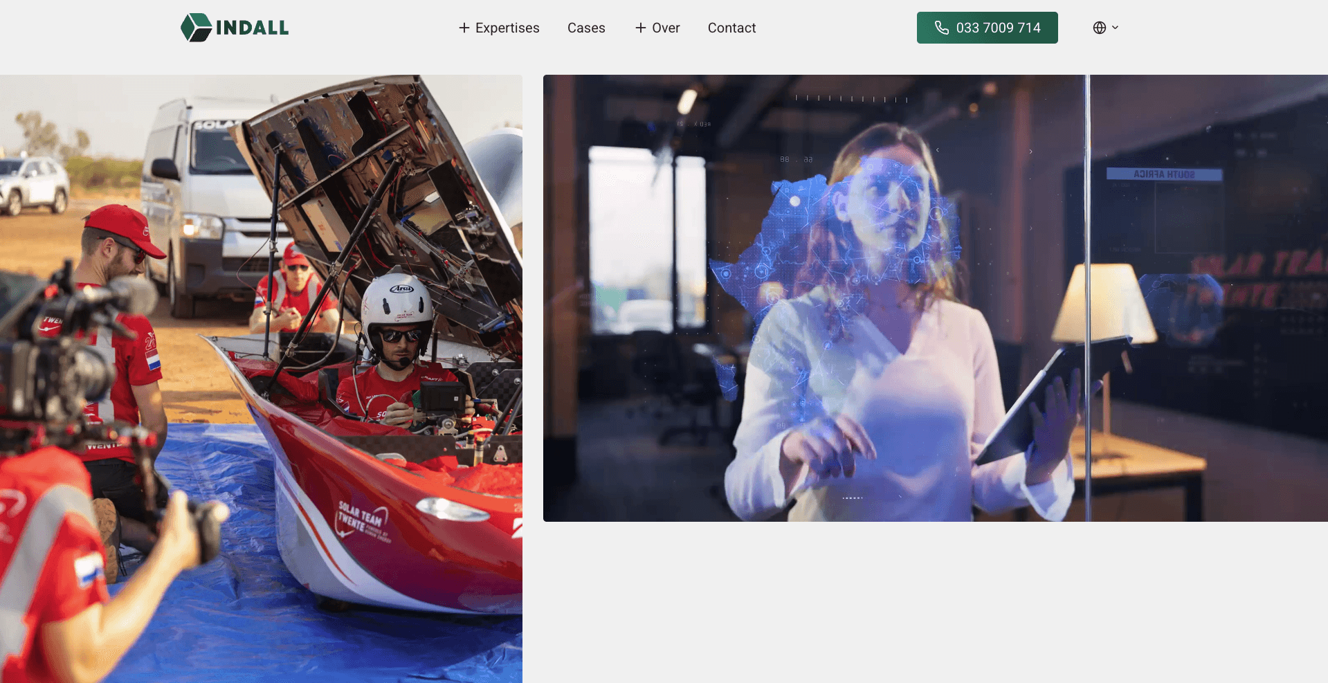This screenshot has width=1328, height=683.
Task: Open the Solar Team Twente car photo
Action: tap(261, 379)
